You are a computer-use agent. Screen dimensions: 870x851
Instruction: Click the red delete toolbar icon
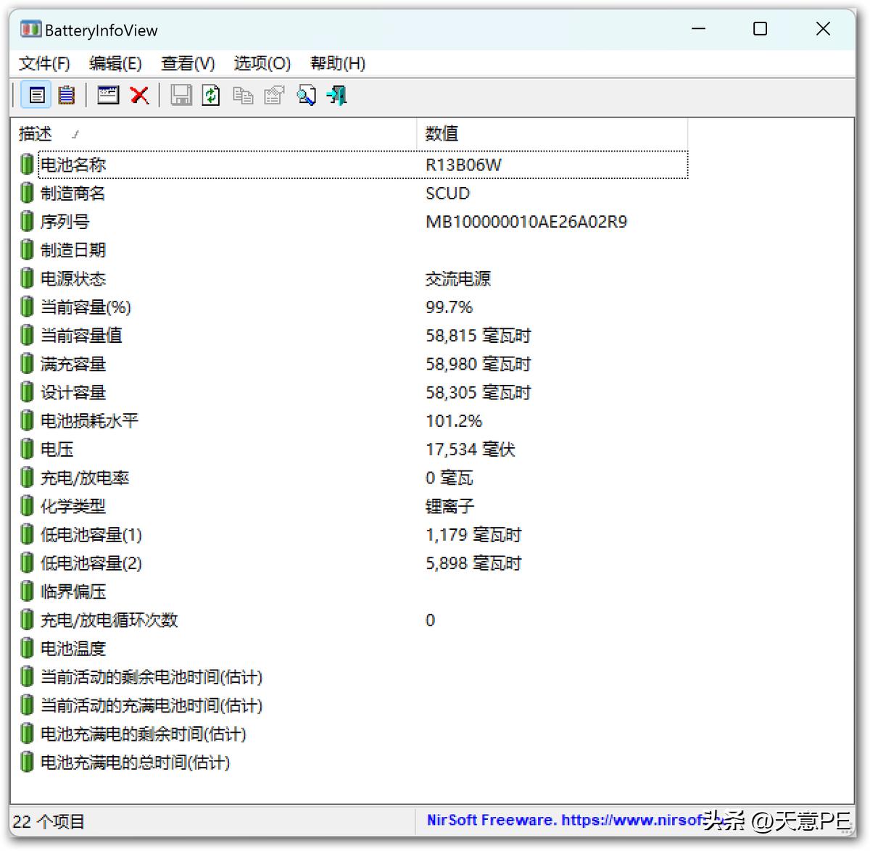139,95
